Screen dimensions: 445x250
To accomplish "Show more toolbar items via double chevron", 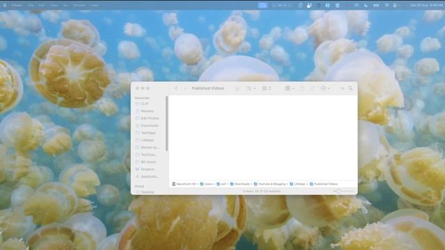I will pyautogui.click(x=342, y=88).
